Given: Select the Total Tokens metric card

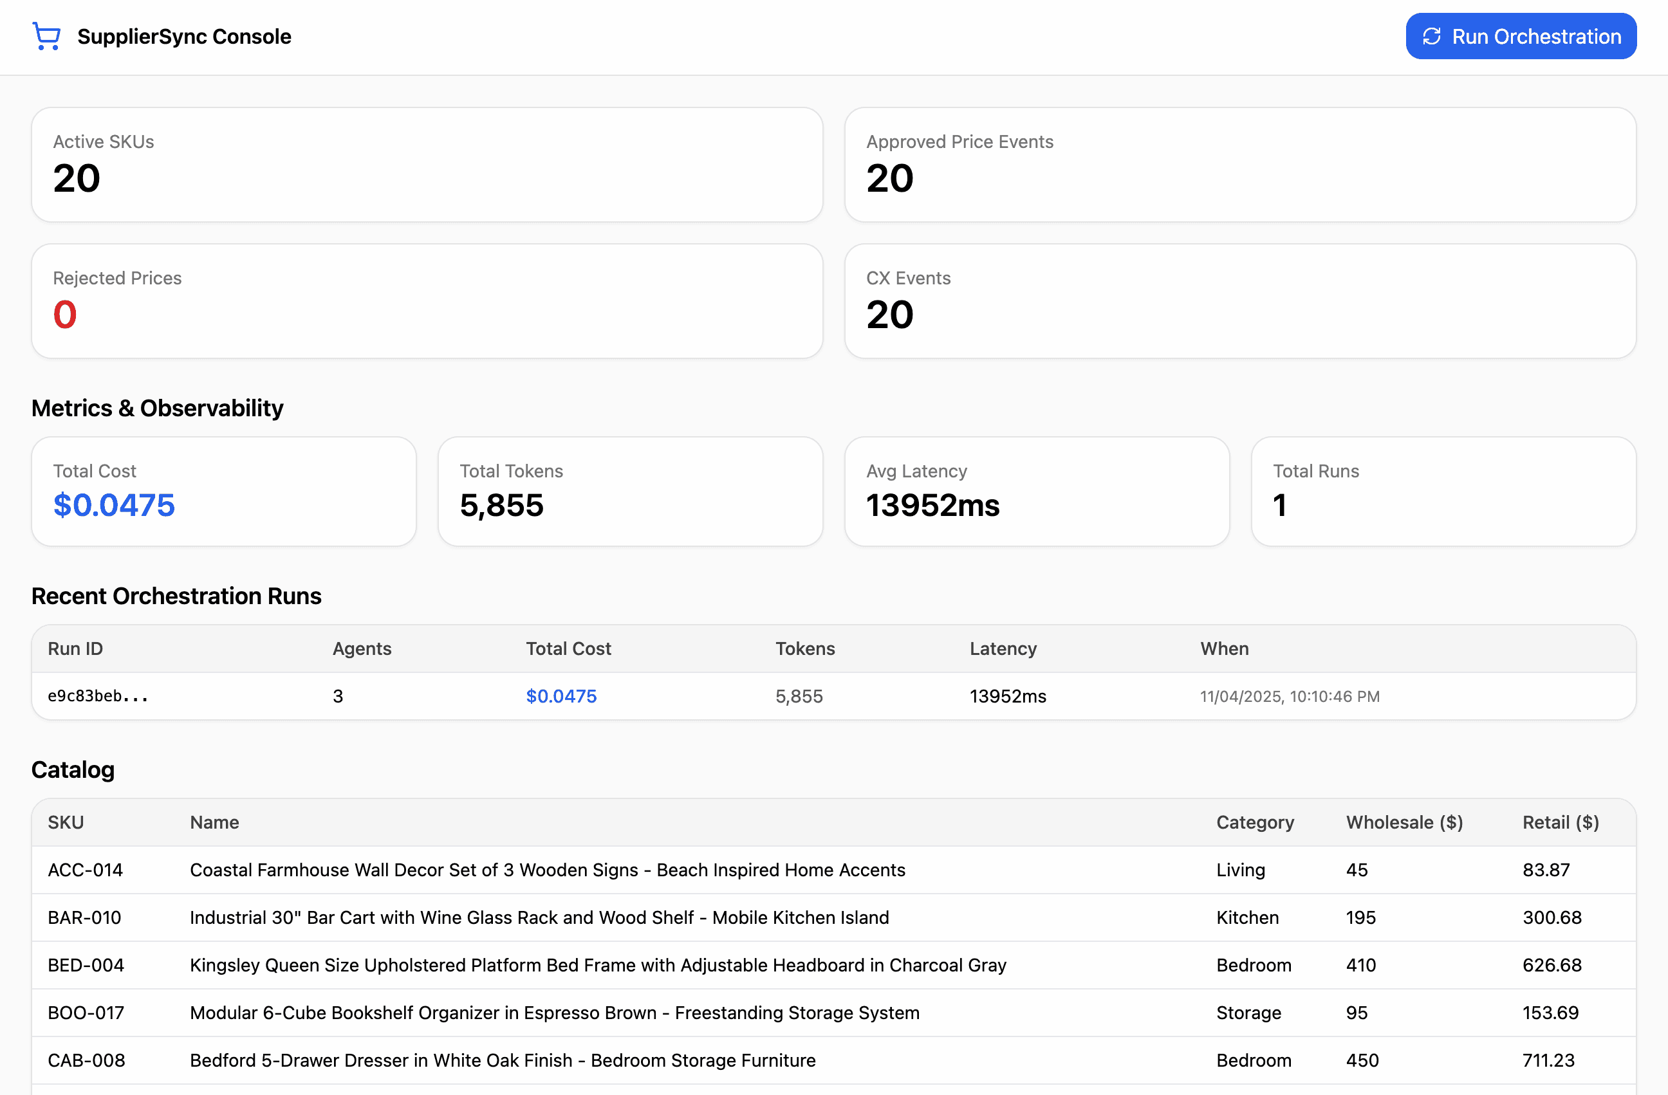Looking at the screenshot, I should (x=629, y=491).
